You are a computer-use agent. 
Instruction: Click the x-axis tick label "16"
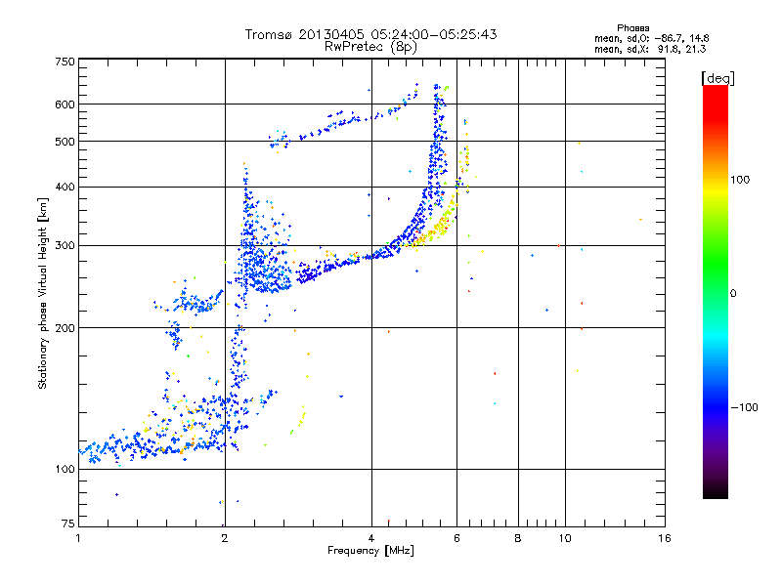pyautogui.click(x=665, y=538)
